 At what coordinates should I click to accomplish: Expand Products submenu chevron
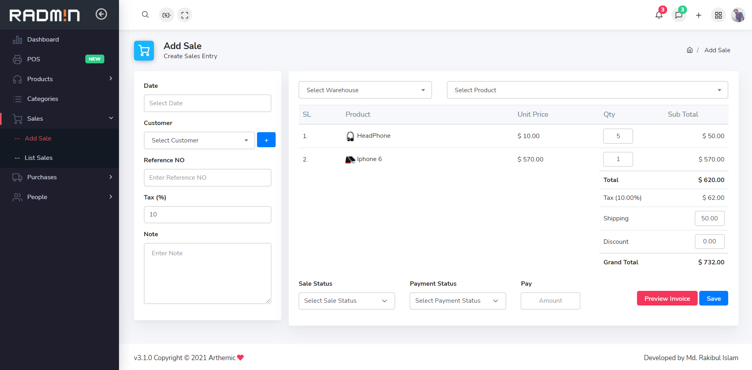coord(111,78)
